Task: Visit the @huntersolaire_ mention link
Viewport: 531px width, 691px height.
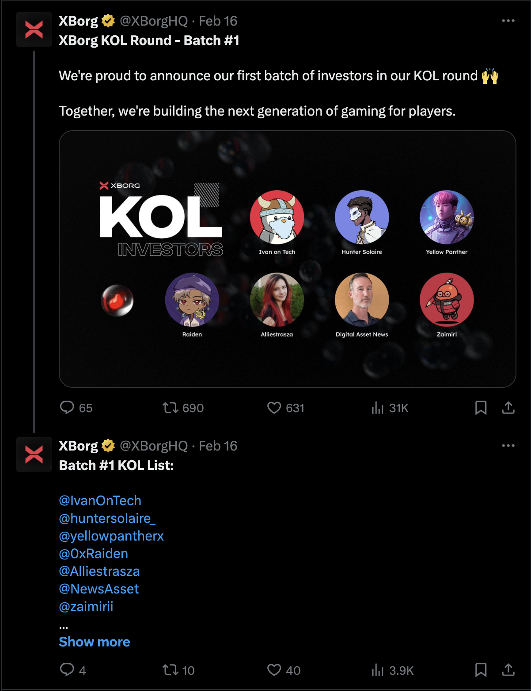Action: 107,518
